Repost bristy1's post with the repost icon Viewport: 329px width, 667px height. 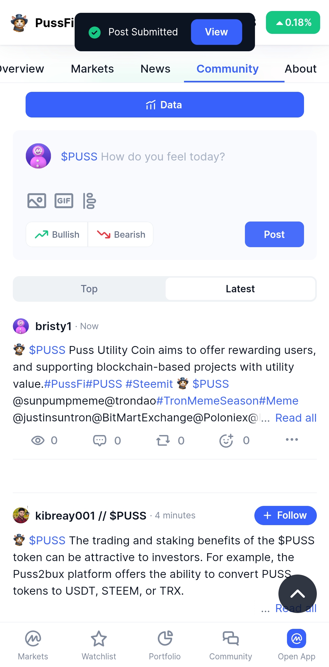click(x=163, y=440)
